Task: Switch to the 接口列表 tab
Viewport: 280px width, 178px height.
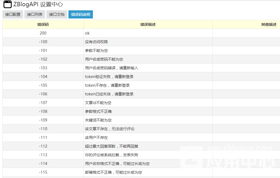Action: tap(35, 14)
